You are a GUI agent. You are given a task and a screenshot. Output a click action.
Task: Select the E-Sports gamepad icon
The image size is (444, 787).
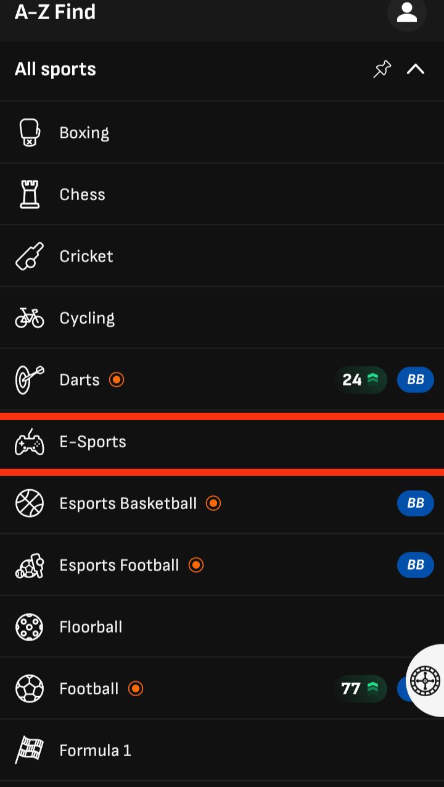30,442
